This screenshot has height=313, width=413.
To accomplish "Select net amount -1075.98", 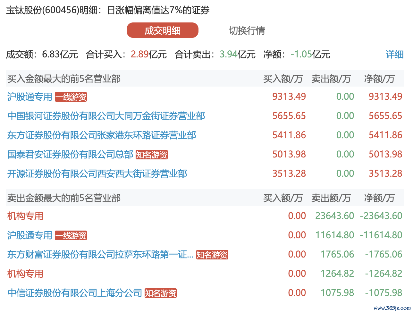I will click(383, 293).
